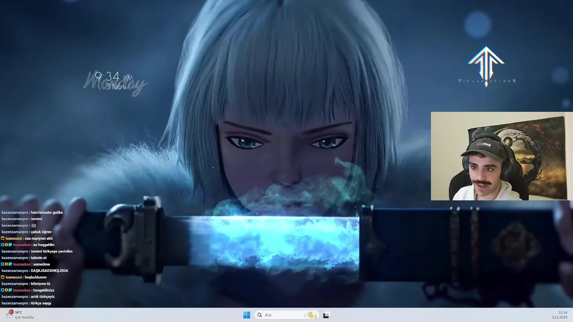
Task: Click the magnifier icon in taskbar search
Action: coord(260,315)
